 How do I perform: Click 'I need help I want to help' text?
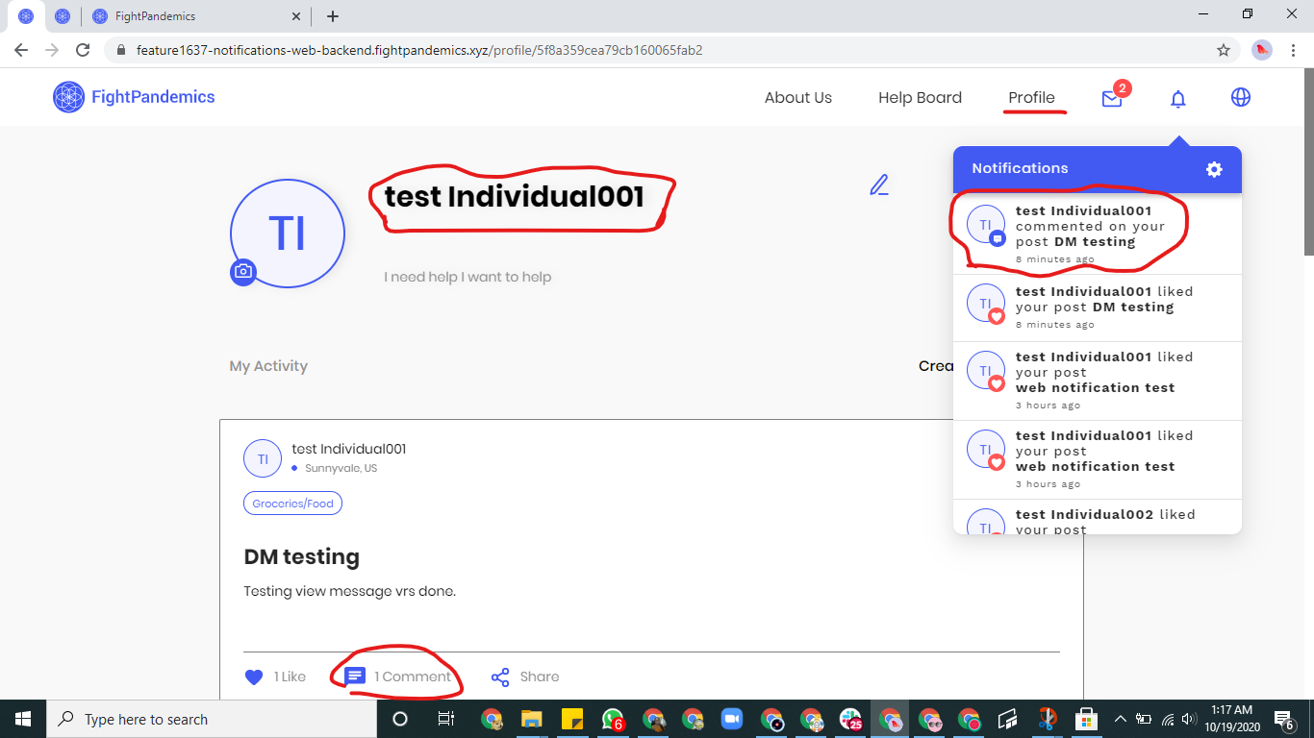467,277
